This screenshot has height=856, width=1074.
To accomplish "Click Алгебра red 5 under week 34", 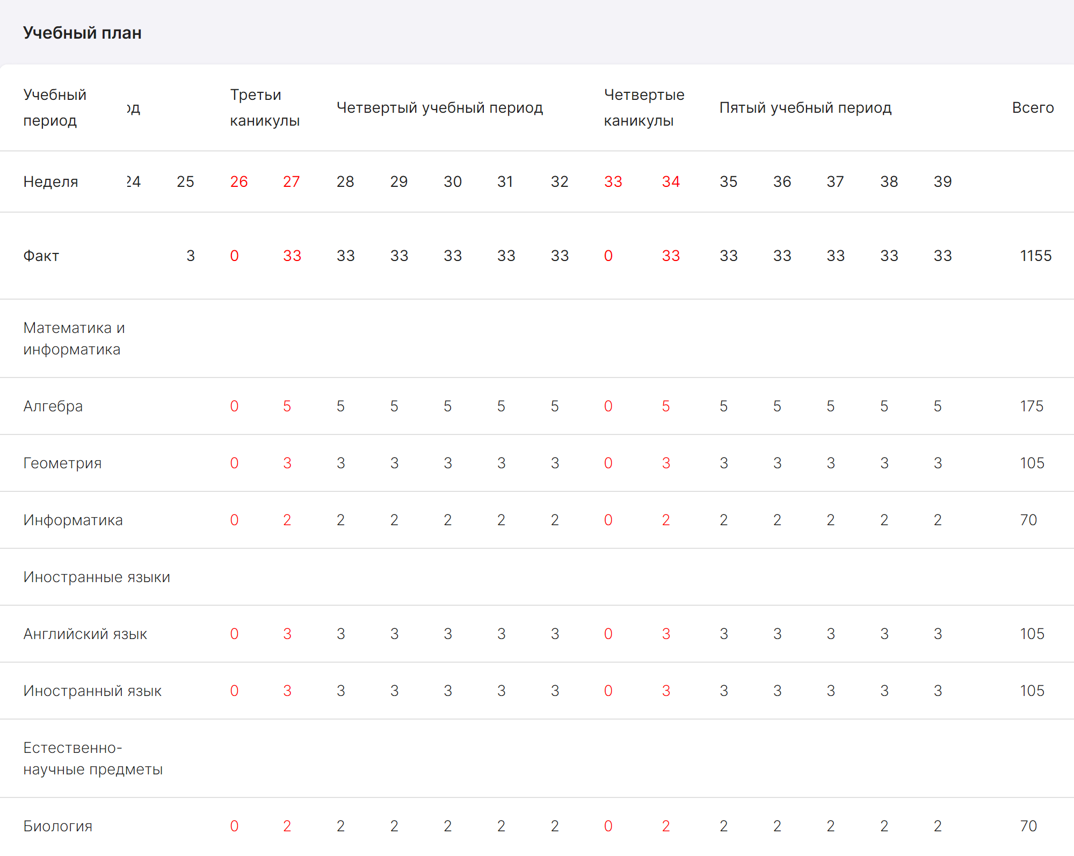I will click(666, 406).
